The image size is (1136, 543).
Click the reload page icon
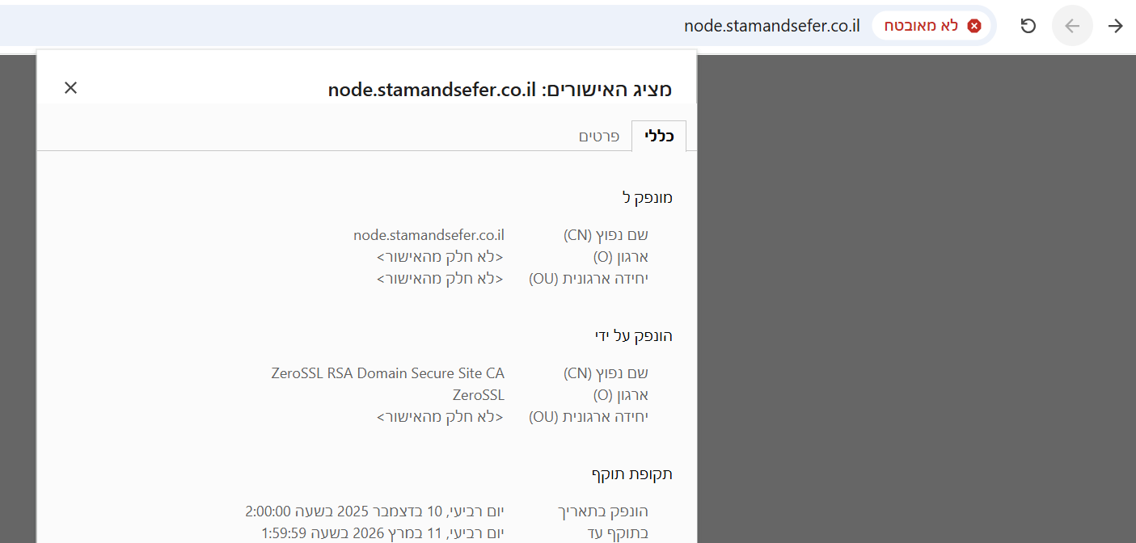pos(1028,26)
